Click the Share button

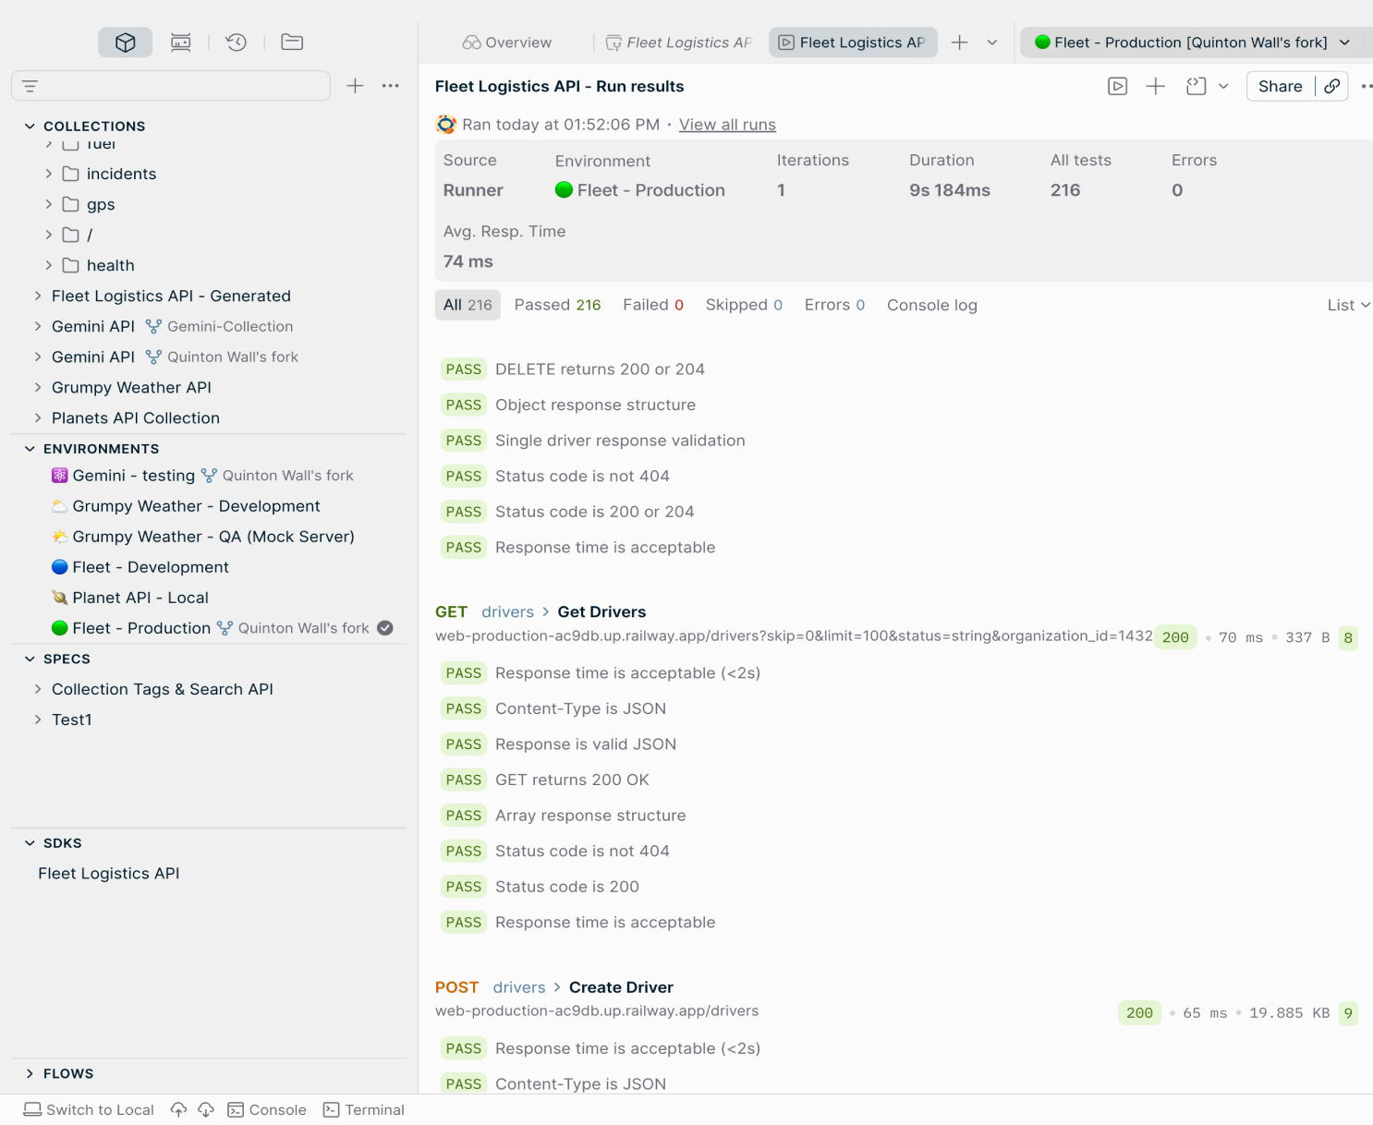[x=1280, y=86]
